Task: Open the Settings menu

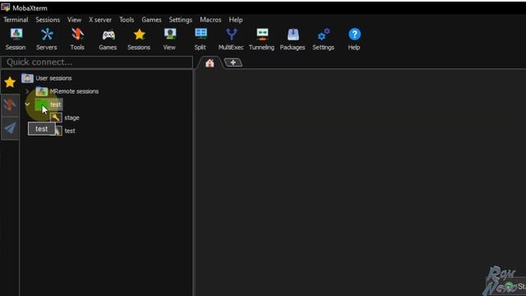Action: [181, 20]
